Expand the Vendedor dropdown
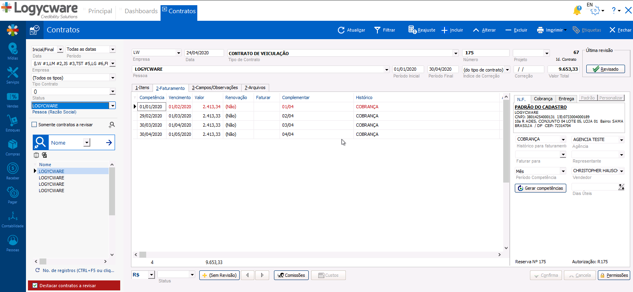Viewport: 633px width, 292px height. coord(621,171)
